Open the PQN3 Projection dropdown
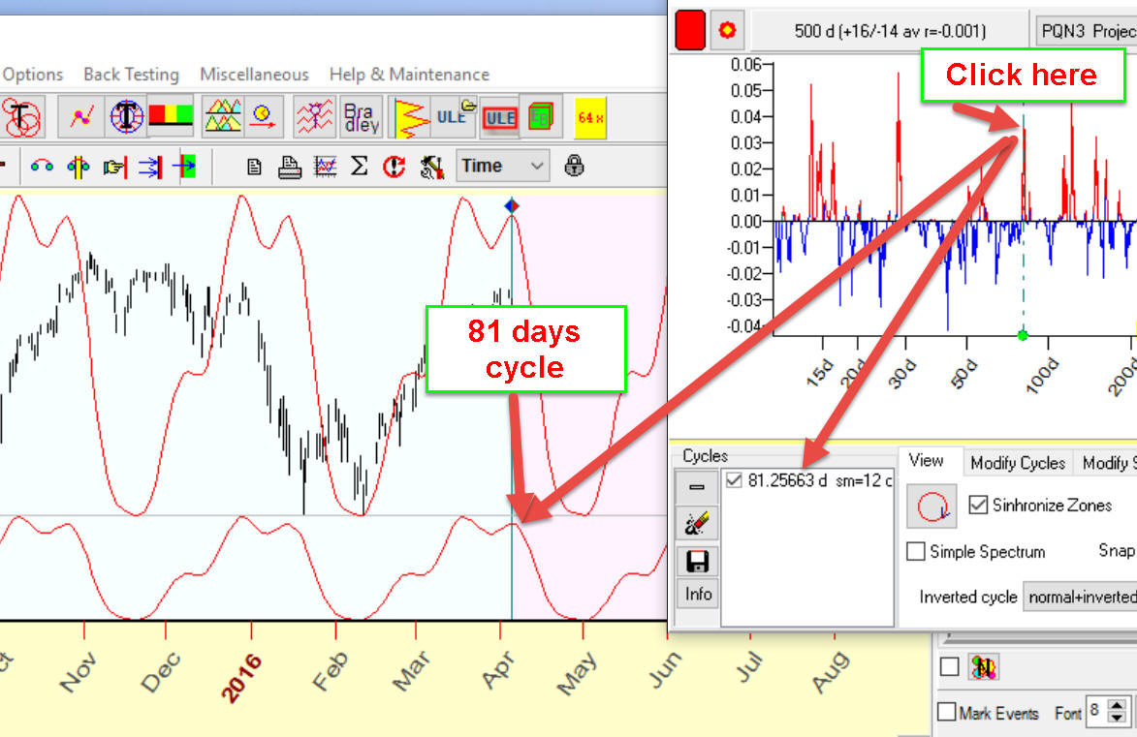 click(1086, 31)
